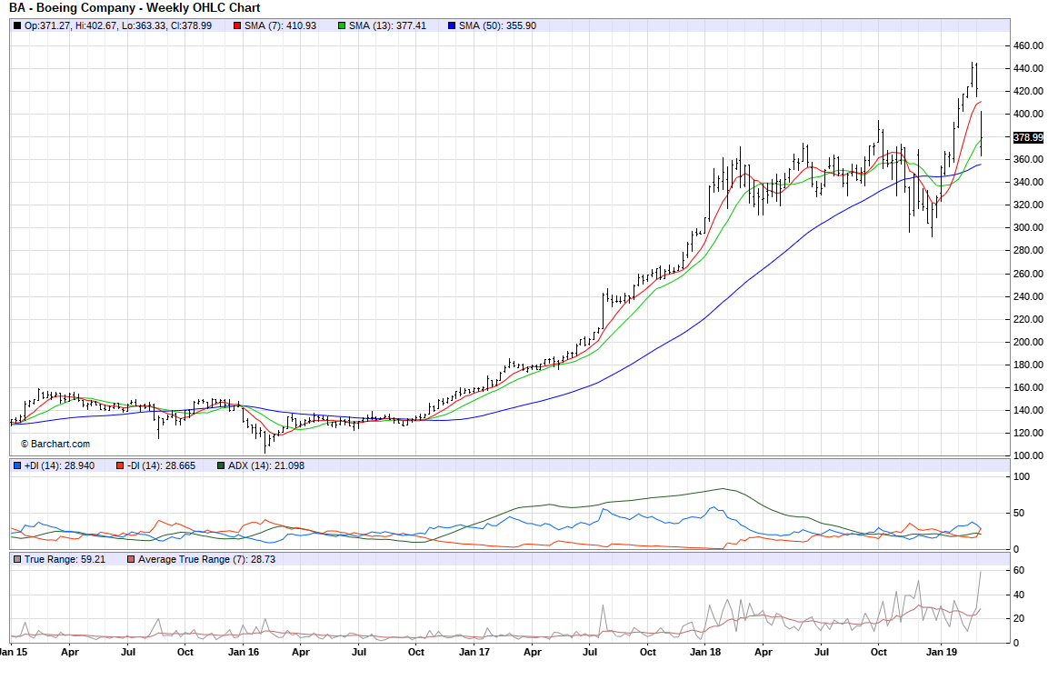Screen dimensions: 1048x680
Task: Click the Jan 15 date axis label
Action: pyautogui.click(x=14, y=652)
